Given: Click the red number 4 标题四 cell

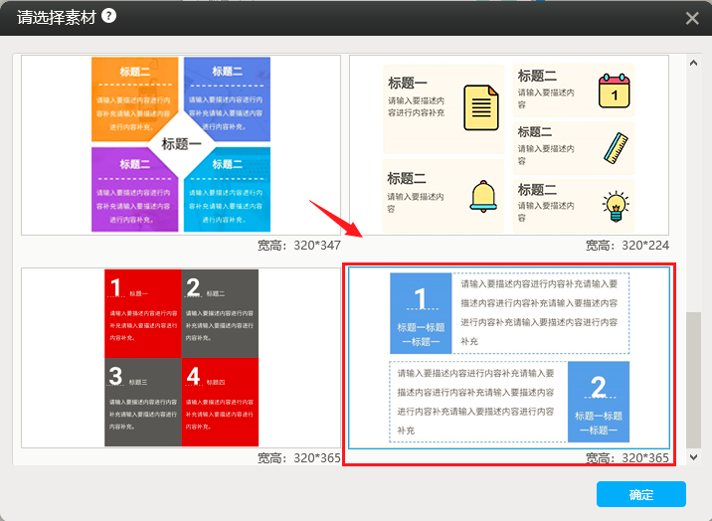Looking at the screenshot, I should coord(220,402).
